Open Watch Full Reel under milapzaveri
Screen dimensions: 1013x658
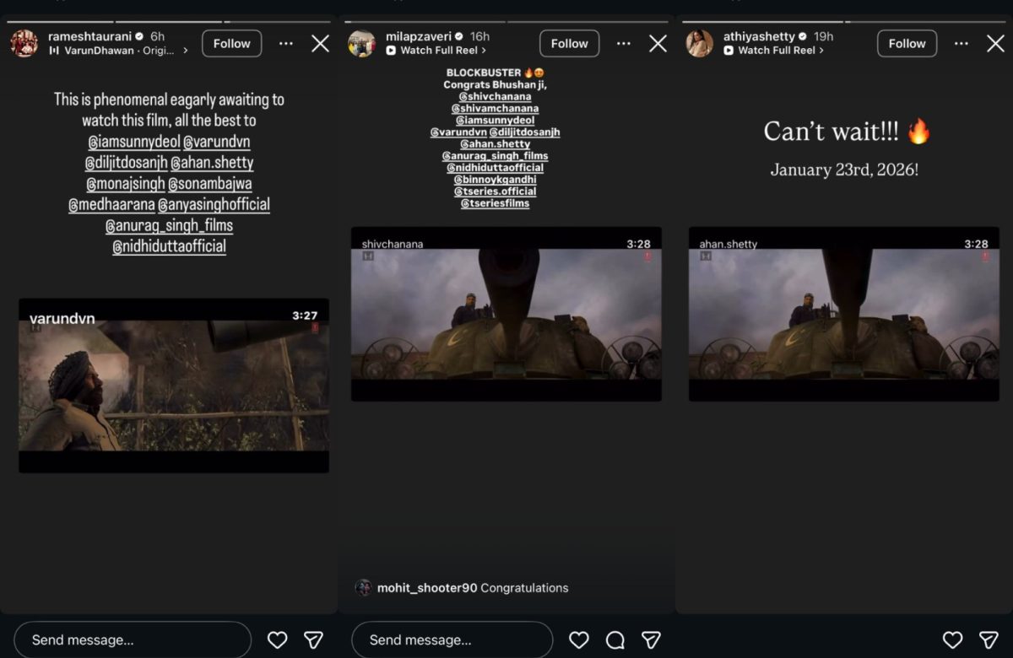click(x=438, y=51)
